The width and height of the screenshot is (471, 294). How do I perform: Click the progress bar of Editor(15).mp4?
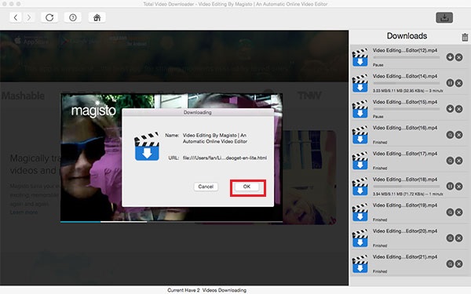[x=406, y=109]
